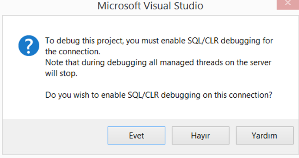The height and width of the screenshot is (158, 299).
Task: Click the gray footer area left of Evet
Action: [x=55, y=135]
